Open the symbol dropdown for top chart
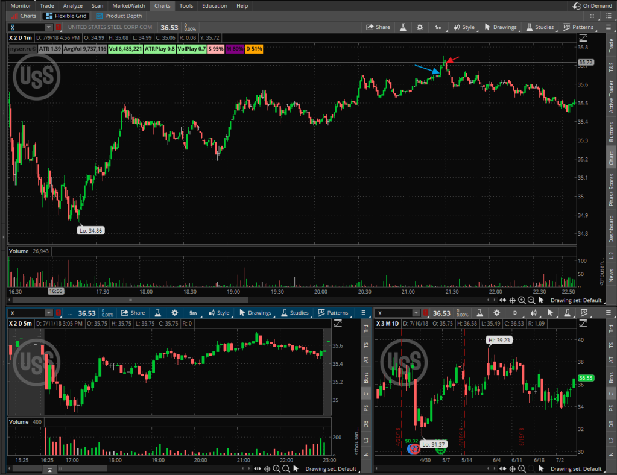This screenshot has height=475, width=617. click(49, 27)
